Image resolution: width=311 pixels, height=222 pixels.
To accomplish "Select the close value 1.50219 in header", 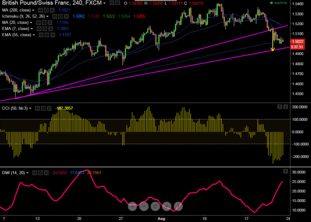I will (196, 3).
